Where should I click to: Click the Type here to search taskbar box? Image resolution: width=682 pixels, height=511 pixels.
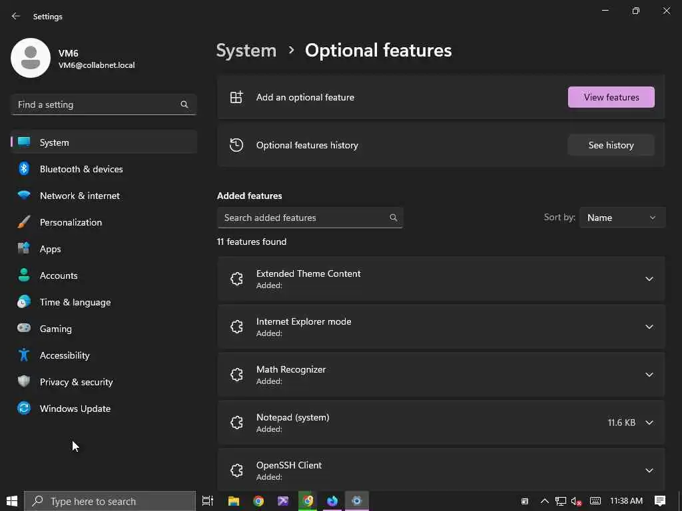point(110,501)
